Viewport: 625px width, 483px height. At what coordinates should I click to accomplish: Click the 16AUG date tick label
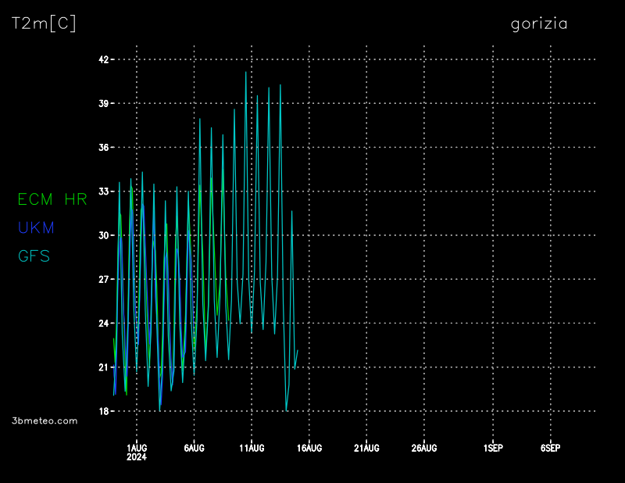click(309, 448)
